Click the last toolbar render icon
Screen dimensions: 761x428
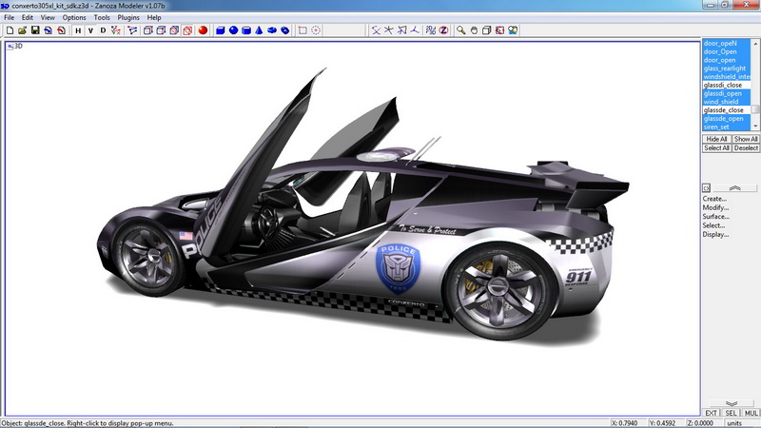(x=513, y=30)
